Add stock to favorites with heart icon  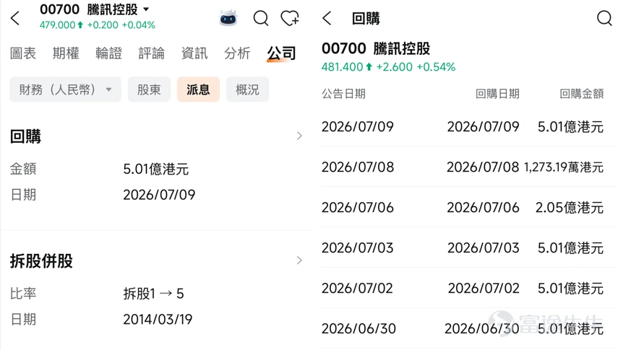click(x=290, y=18)
